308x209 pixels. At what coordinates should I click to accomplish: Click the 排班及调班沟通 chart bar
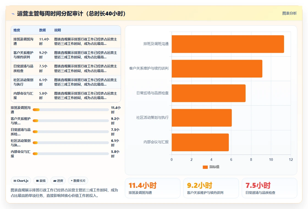(x=228, y=44)
